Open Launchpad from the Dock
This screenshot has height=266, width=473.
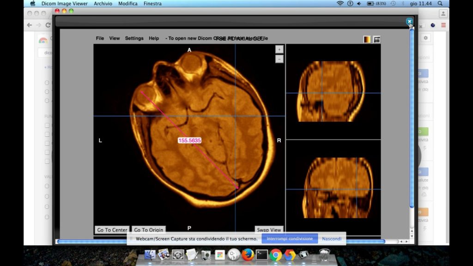219,254
